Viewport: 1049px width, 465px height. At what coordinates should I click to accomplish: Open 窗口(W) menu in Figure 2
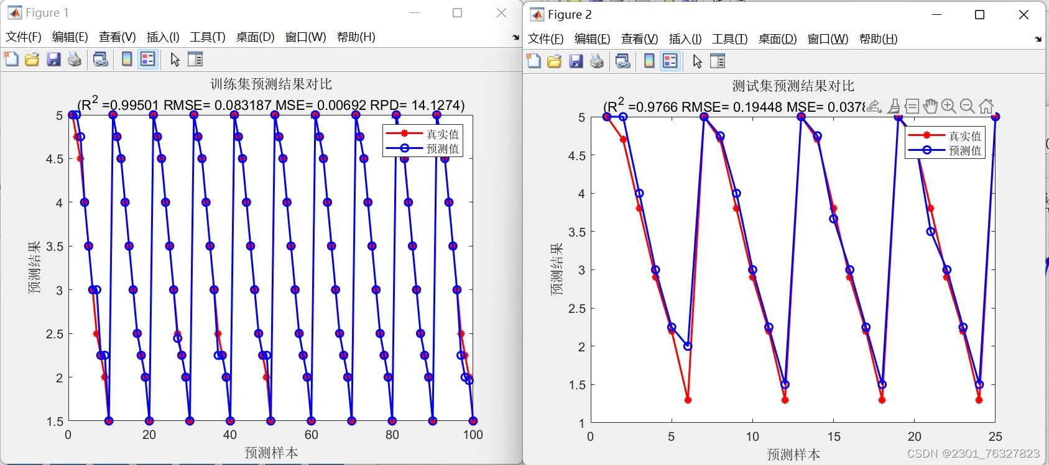pos(828,39)
